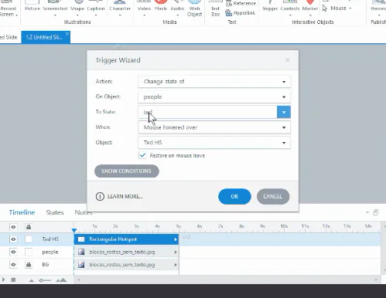Select the BG timeline row name
The height and width of the screenshot is (298, 386).
46,265
